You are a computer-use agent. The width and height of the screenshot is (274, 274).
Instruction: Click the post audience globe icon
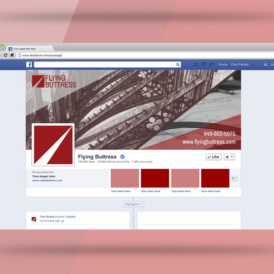click(62, 221)
